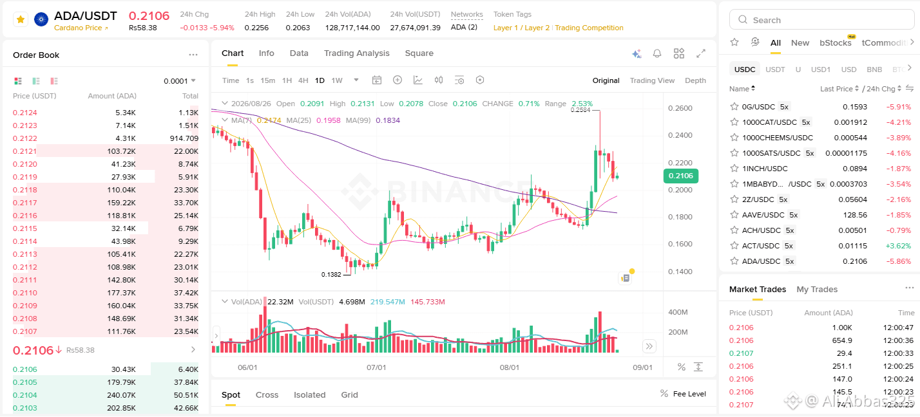Expand the chart to fullscreen

[701, 53]
